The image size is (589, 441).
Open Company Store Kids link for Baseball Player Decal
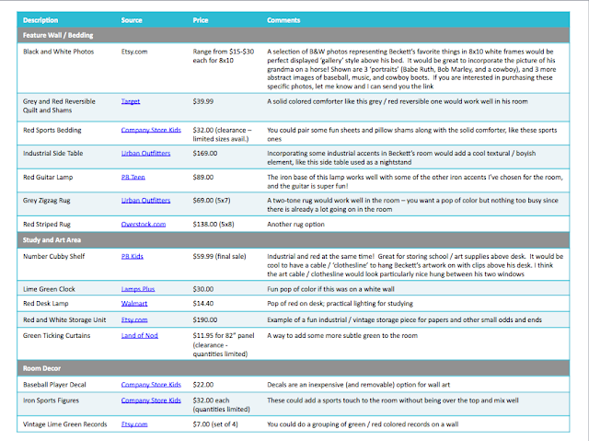coord(151,385)
